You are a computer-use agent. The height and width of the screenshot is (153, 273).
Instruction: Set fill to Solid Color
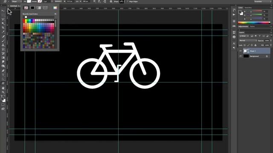[32, 8]
